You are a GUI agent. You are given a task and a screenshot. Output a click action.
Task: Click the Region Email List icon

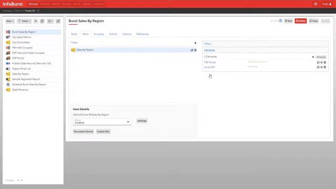coord(8,69)
